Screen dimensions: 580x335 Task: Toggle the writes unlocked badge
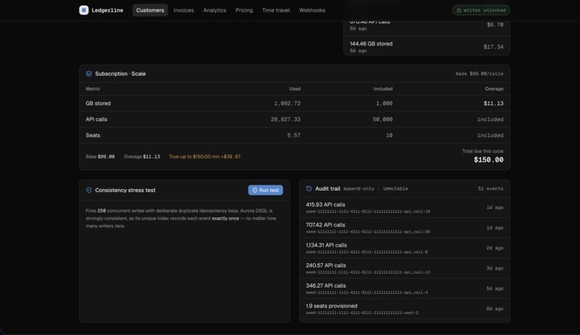pos(481,10)
